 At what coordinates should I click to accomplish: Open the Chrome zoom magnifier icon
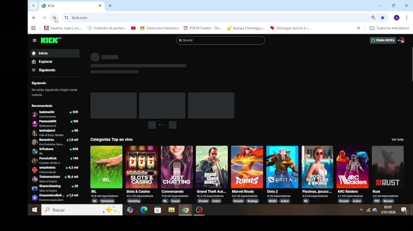point(373,18)
